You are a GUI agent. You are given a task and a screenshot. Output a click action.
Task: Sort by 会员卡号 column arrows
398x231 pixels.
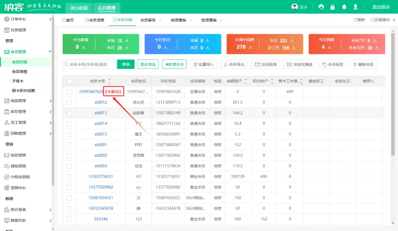pyautogui.click(x=109, y=81)
